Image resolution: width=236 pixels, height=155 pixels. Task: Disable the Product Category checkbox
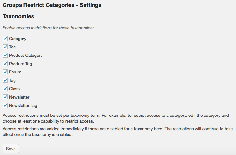coord(5,55)
